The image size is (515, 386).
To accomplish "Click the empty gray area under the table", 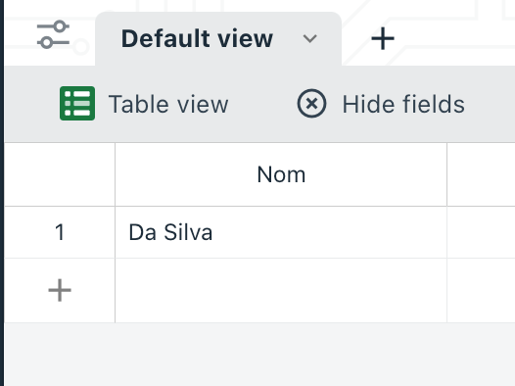I will (259, 355).
